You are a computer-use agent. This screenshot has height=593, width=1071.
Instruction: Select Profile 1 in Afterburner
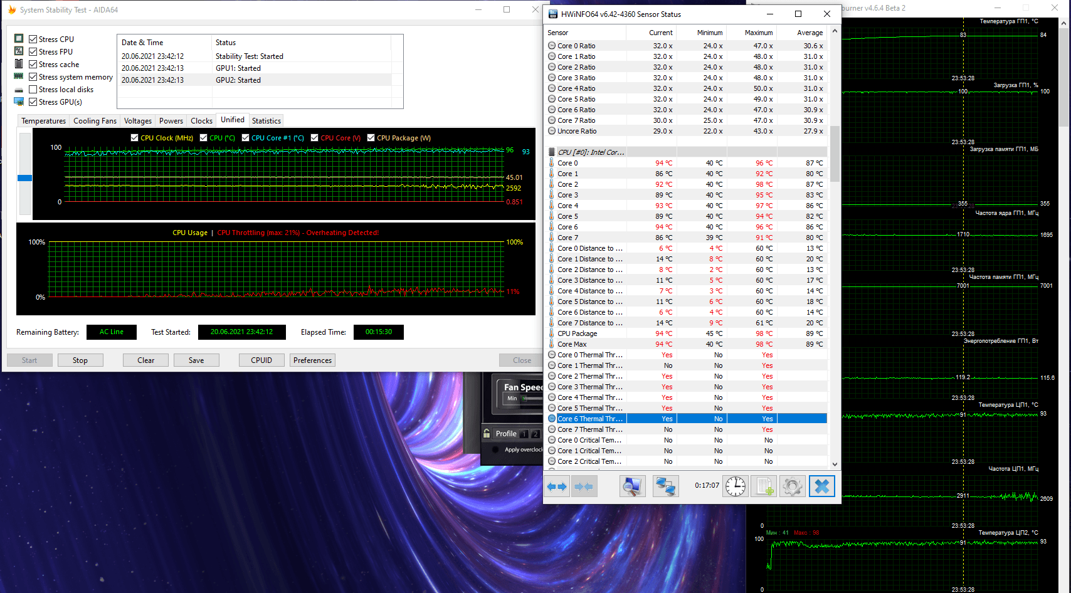point(524,434)
